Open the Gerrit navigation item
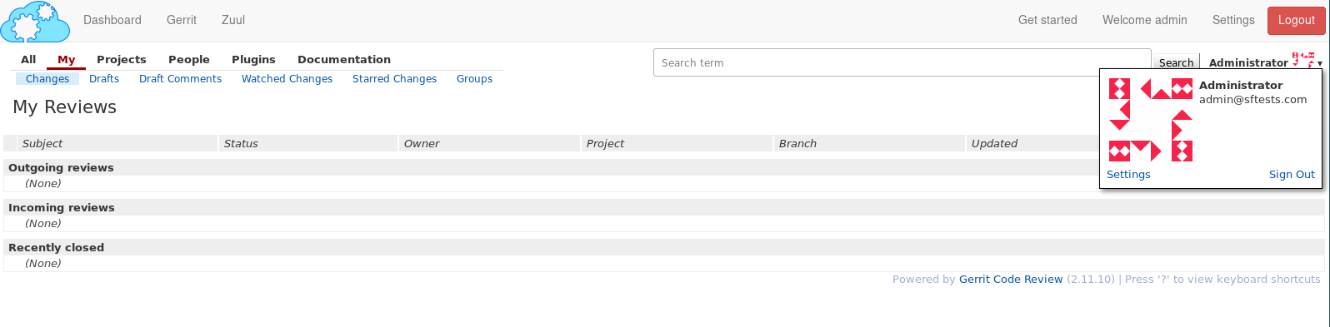 182,20
